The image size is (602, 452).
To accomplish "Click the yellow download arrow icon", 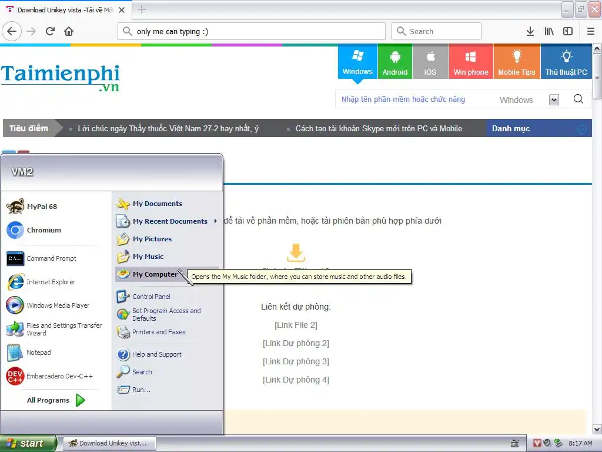I will (296, 252).
